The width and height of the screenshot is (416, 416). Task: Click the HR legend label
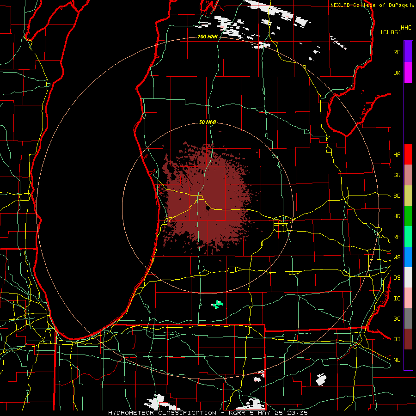[397, 216]
